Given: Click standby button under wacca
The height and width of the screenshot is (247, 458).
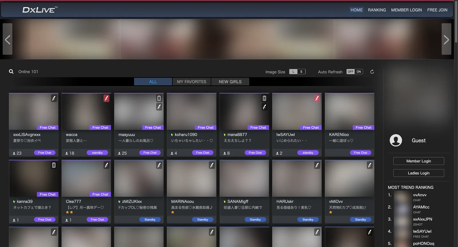Looking at the screenshot, I should 97,153.
